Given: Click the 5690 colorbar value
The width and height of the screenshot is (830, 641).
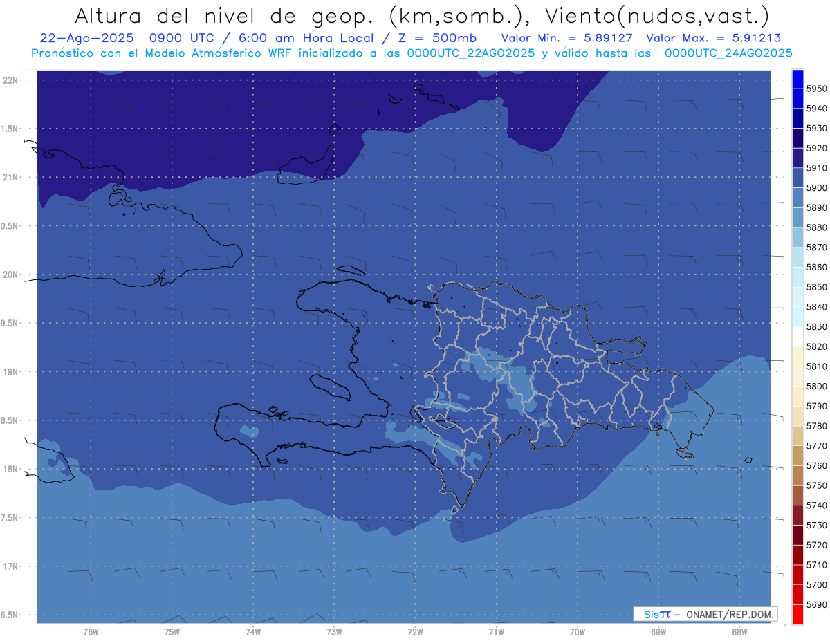Looking at the screenshot, I should pos(816,604).
